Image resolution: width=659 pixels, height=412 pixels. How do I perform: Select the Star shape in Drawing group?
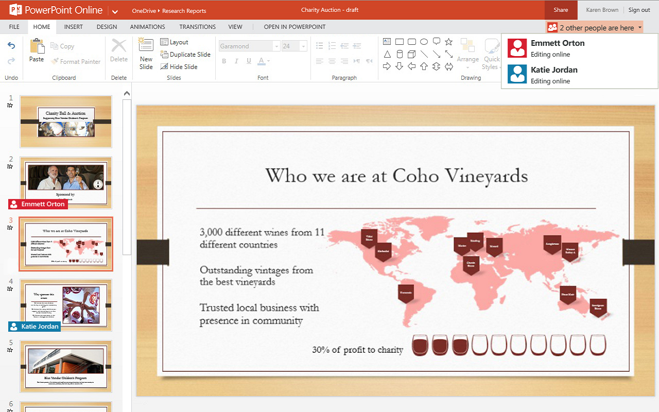pos(448,42)
